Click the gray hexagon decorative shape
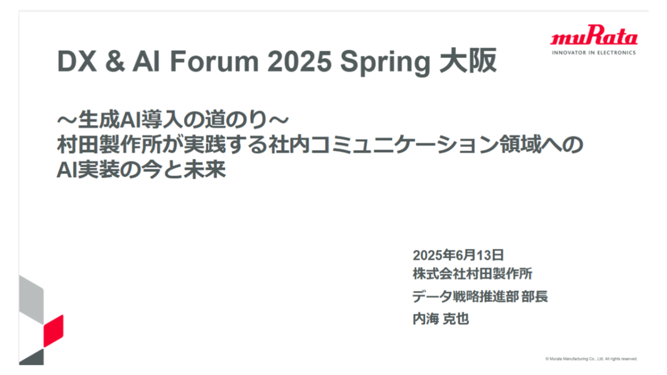 click(31, 300)
